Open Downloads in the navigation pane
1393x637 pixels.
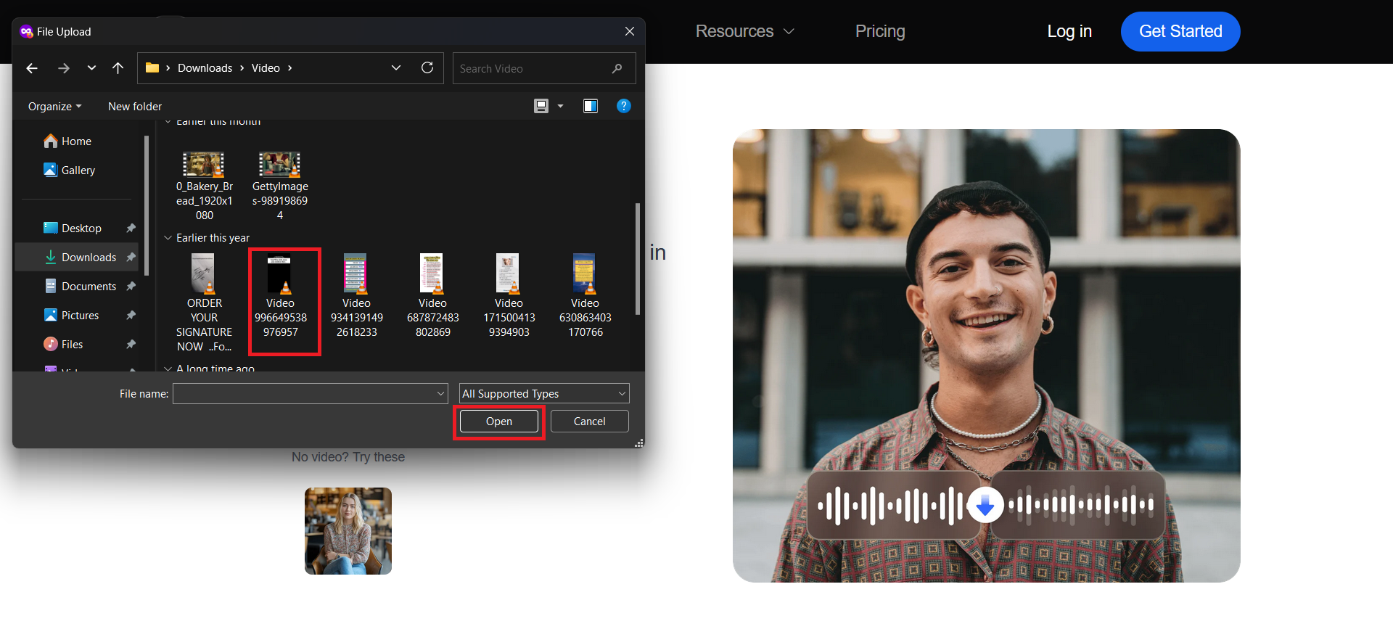[88, 257]
